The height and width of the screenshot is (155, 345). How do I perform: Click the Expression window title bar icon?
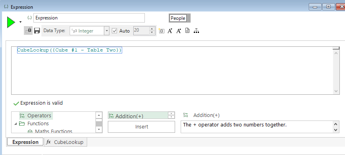[x=6, y=7]
